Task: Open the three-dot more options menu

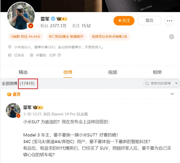Action: [169, 21]
